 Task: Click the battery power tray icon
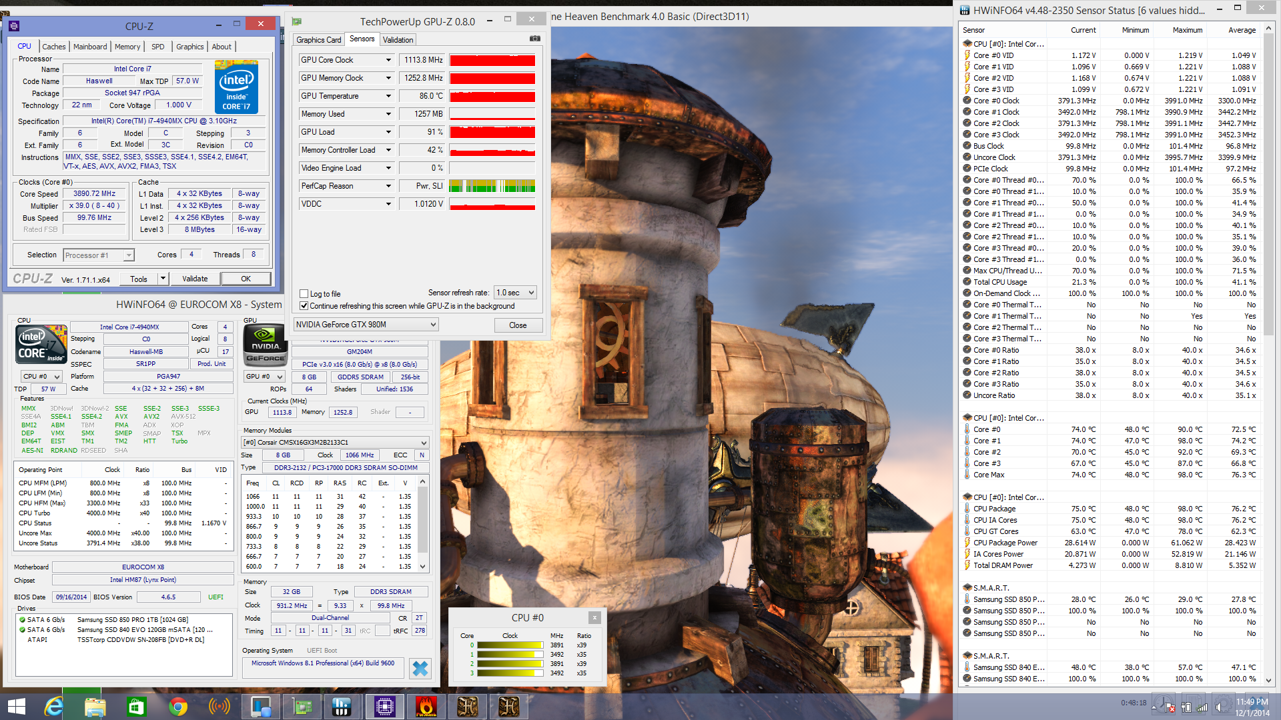coord(1186,707)
